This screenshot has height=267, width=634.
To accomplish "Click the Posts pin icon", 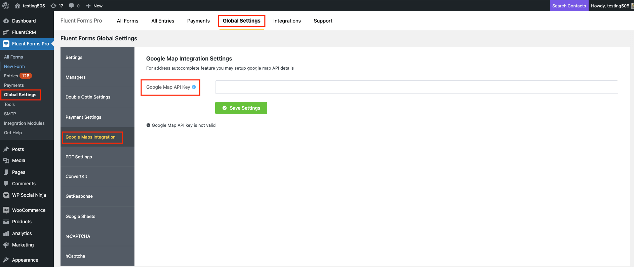I will pos(6,149).
